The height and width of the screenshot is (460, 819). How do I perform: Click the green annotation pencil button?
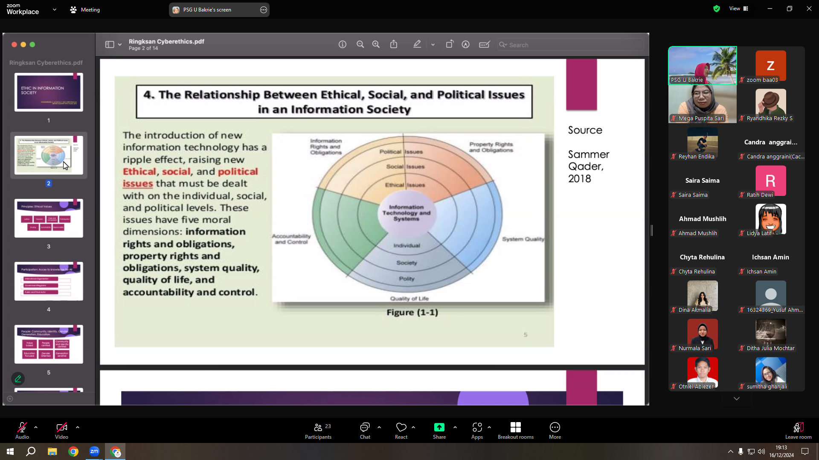coord(18,378)
